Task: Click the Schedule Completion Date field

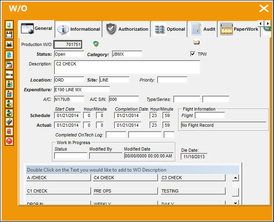Action: (x=128, y=115)
